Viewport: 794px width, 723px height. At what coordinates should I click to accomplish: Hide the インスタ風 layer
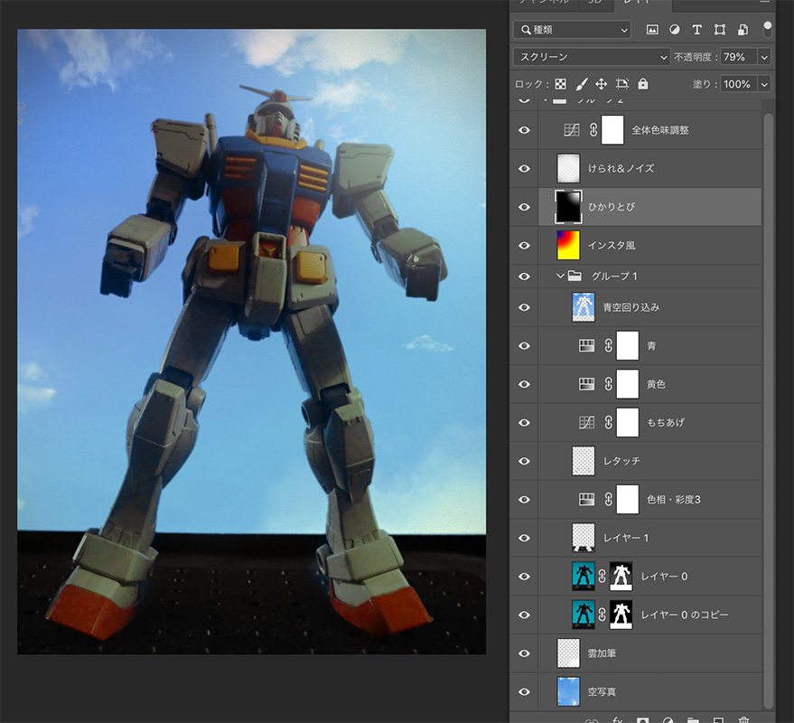[524, 245]
